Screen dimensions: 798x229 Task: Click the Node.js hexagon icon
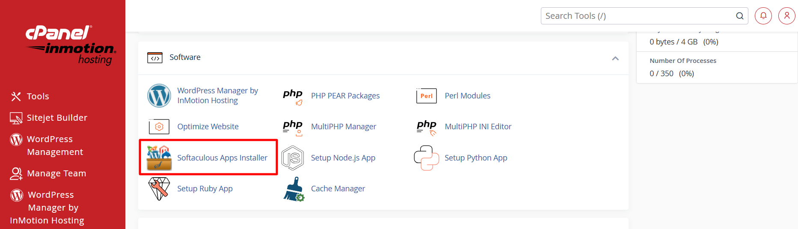[x=293, y=158]
